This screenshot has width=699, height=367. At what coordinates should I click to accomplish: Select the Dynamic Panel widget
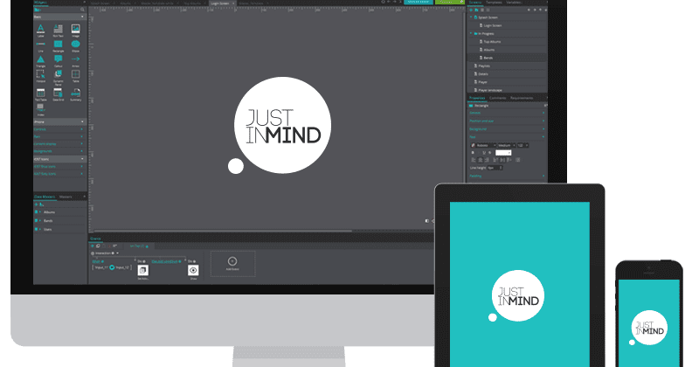click(58, 77)
